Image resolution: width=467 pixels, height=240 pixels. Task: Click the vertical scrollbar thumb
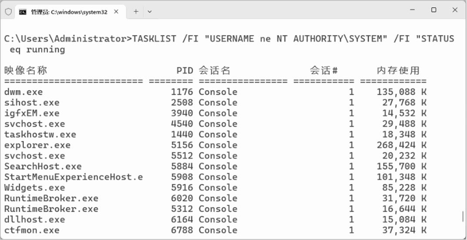(x=463, y=216)
